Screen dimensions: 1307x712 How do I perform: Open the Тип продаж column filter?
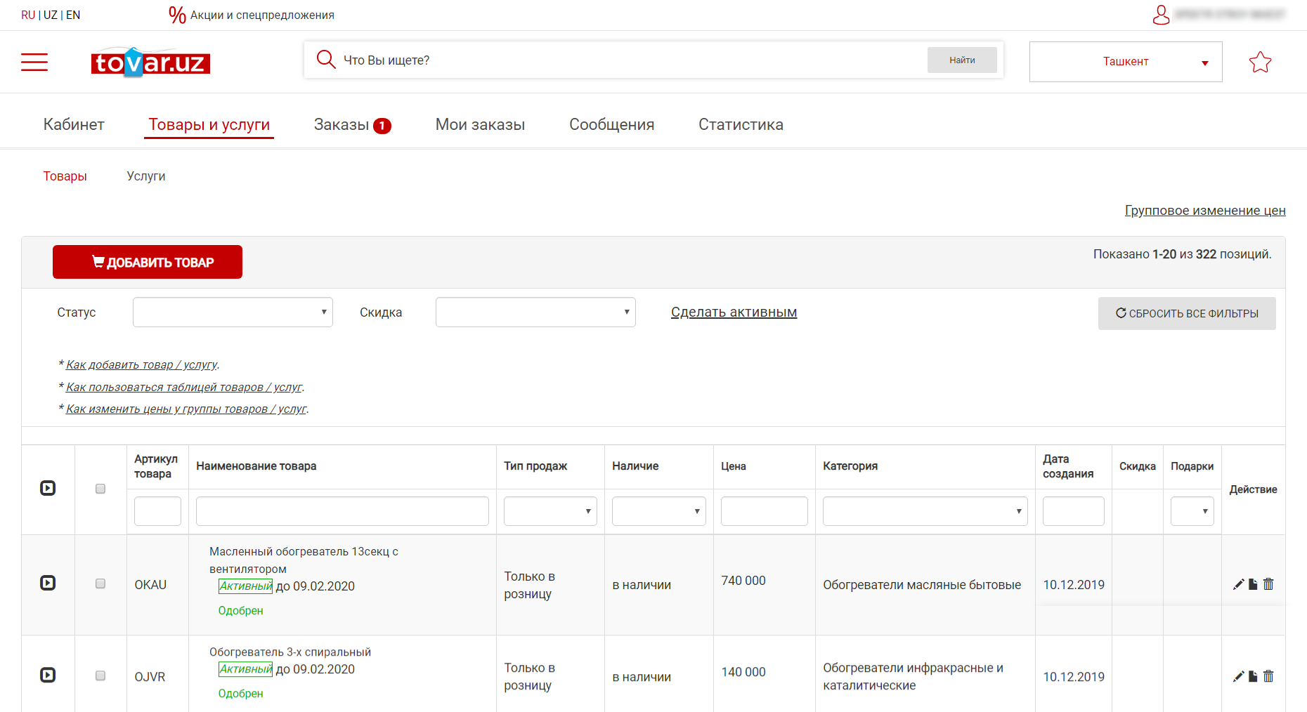(x=550, y=511)
